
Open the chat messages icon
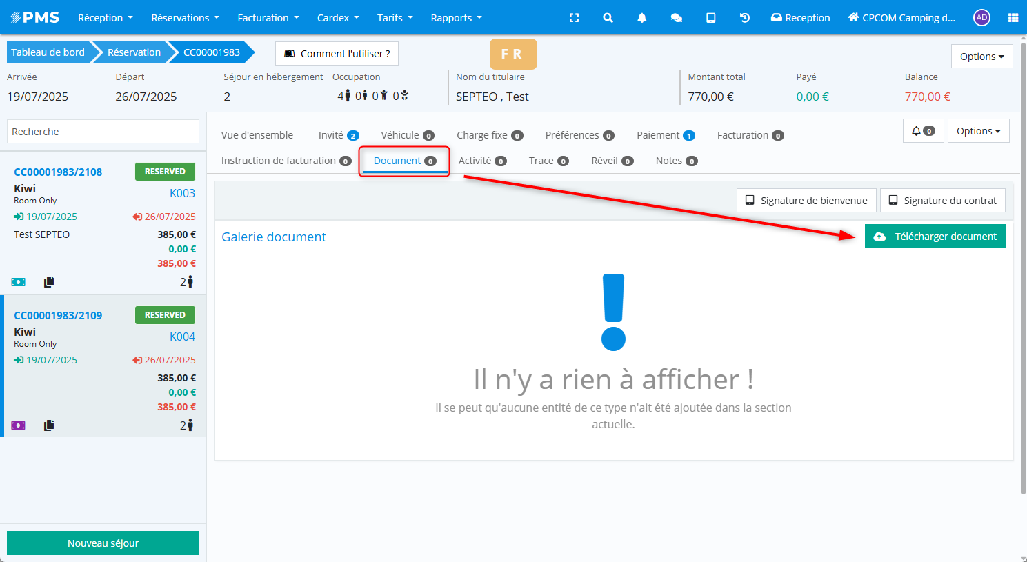tap(676, 18)
